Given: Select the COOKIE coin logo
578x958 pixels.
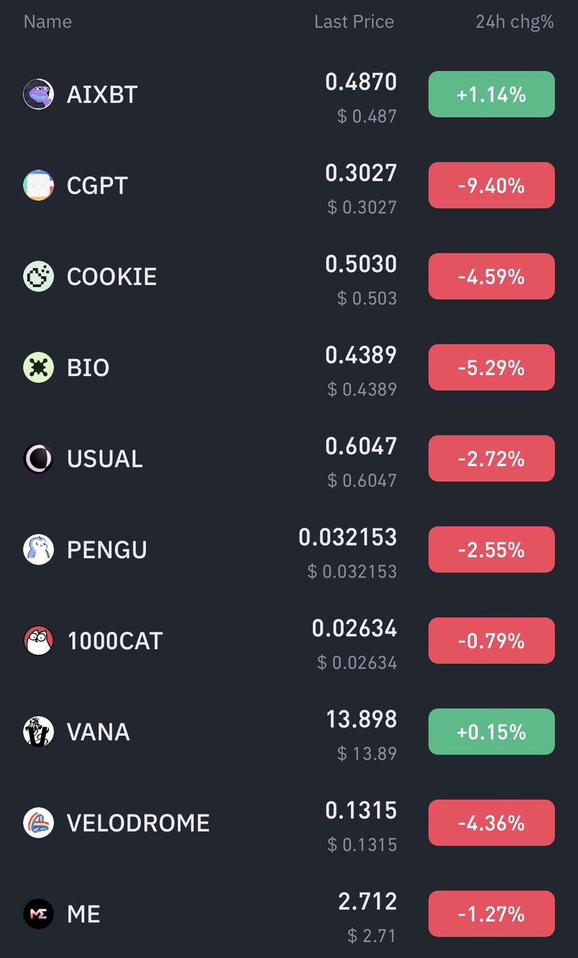Looking at the screenshot, I should 38,277.
